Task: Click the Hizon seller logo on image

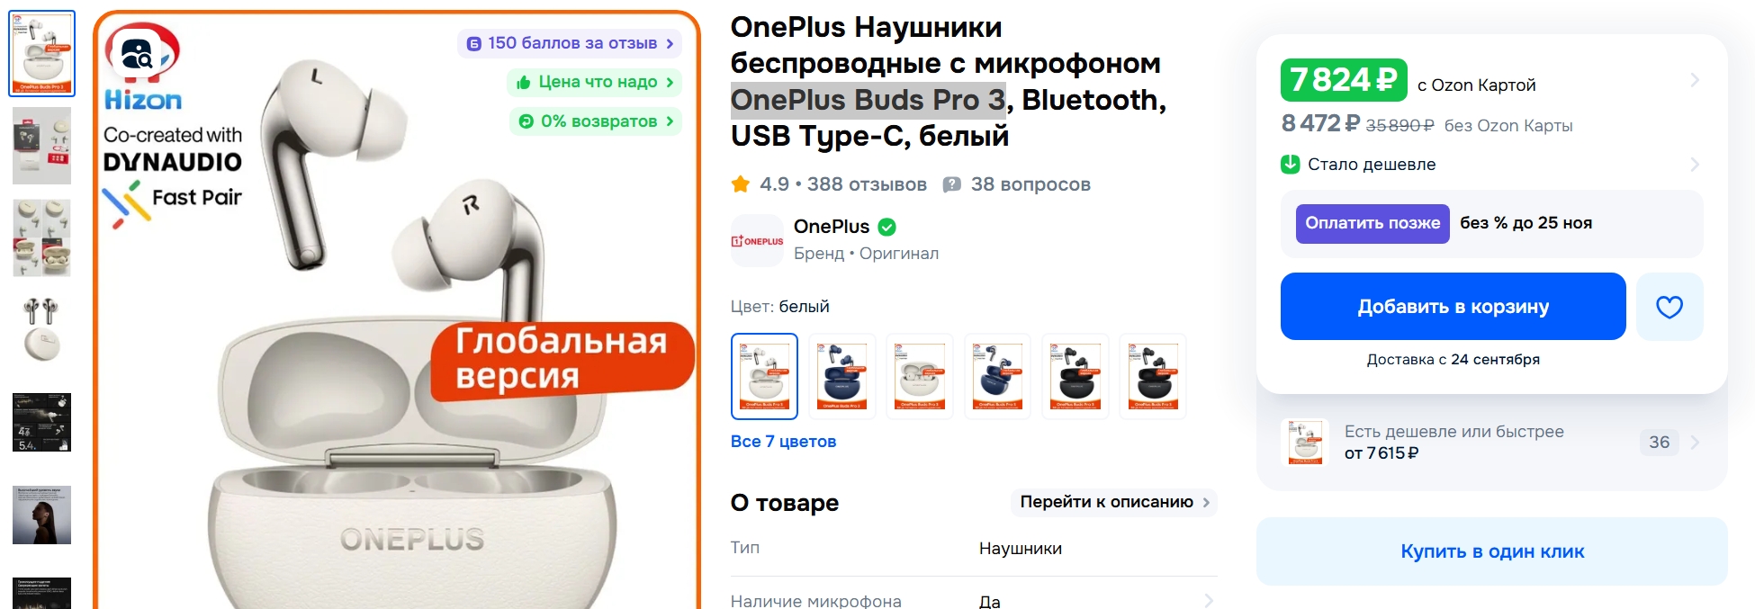Action: tap(143, 67)
